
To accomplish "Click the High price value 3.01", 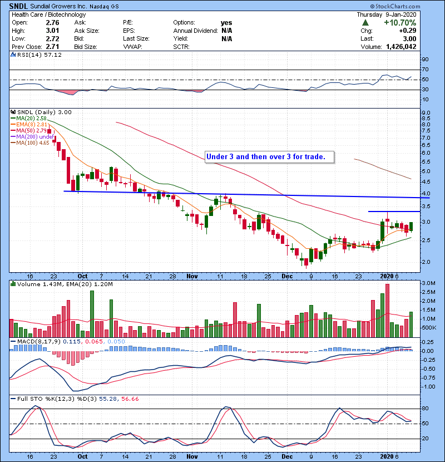I will [52, 31].
